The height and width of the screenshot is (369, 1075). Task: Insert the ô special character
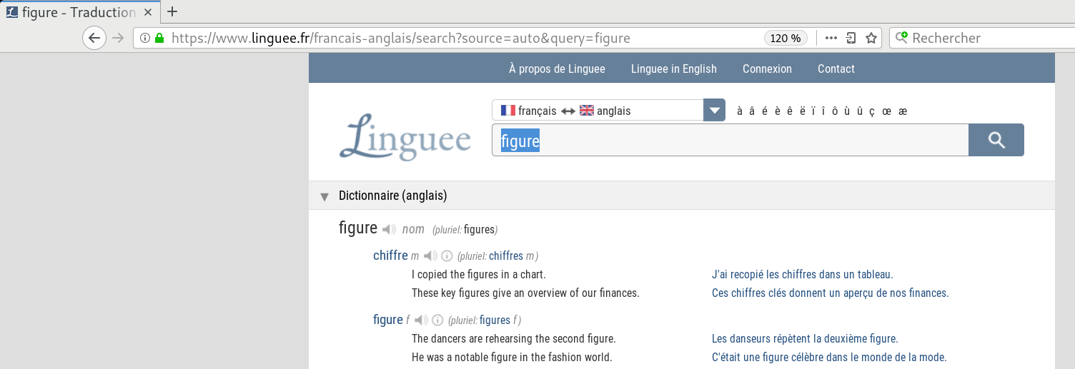coord(836,111)
